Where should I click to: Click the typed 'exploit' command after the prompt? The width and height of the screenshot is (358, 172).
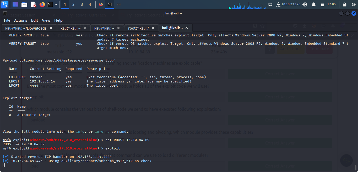(x=113, y=148)
